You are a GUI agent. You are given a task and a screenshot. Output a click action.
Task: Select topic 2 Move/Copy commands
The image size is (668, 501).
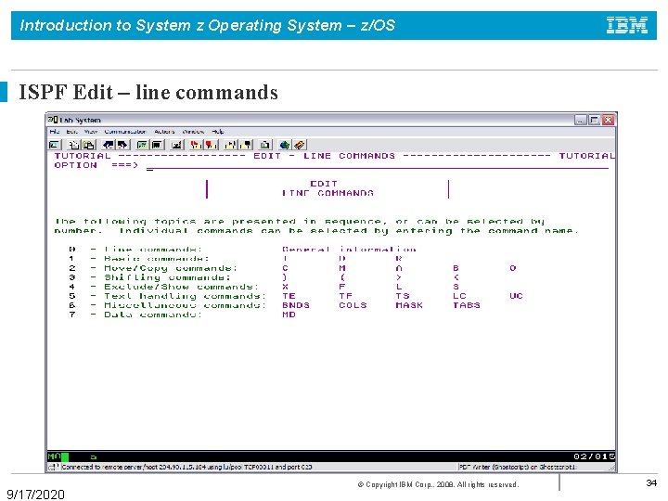(153, 268)
